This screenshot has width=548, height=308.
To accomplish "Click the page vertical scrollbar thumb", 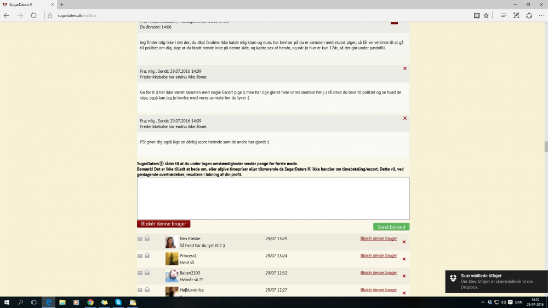I will (546, 147).
